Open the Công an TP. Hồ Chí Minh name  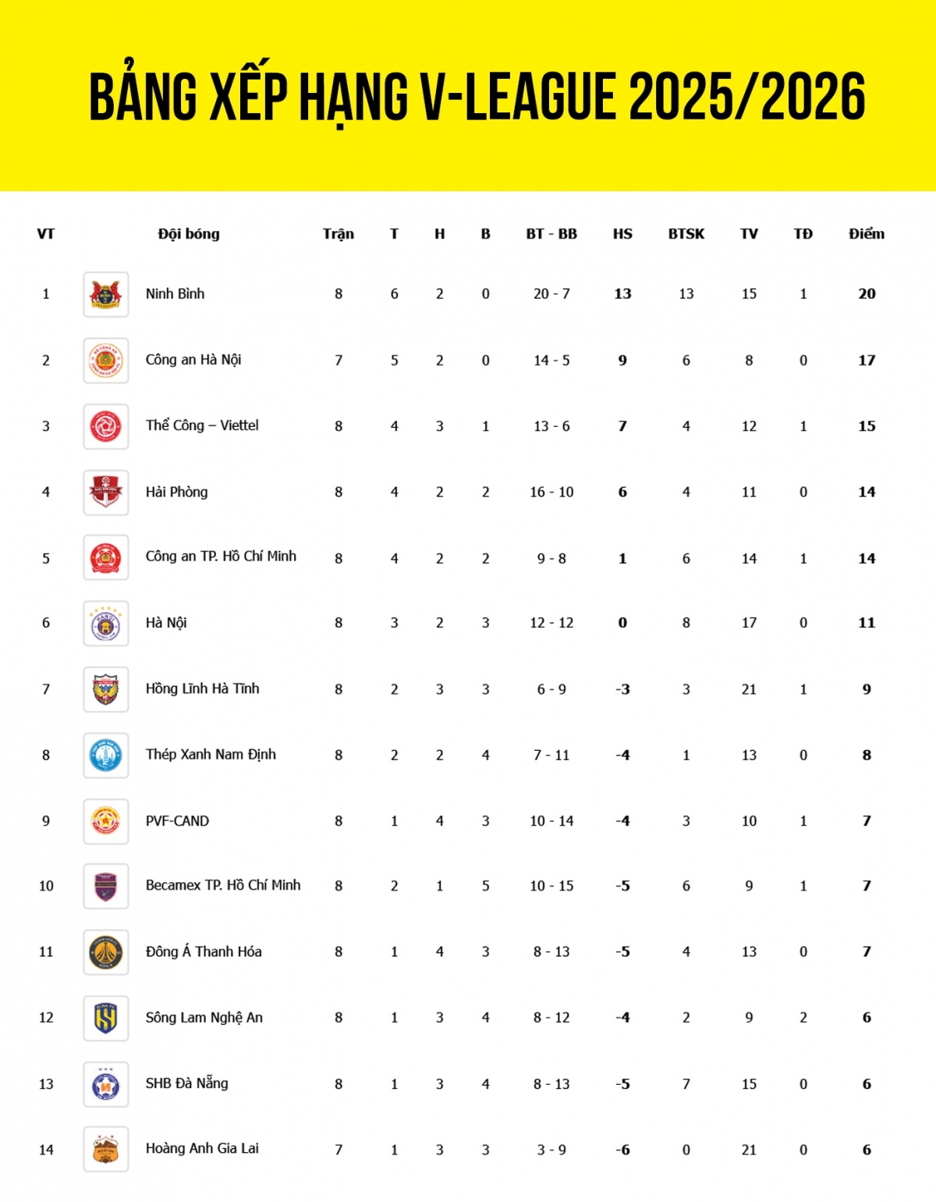pos(221,557)
